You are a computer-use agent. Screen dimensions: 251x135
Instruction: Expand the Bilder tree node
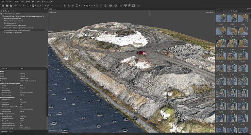tap(3, 19)
